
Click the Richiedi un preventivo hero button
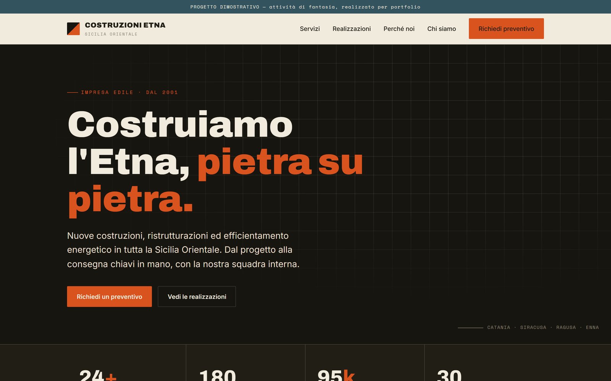(109, 296)
